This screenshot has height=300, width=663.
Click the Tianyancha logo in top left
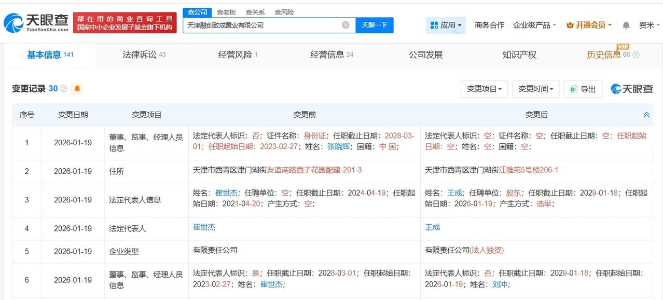[39, 21]
